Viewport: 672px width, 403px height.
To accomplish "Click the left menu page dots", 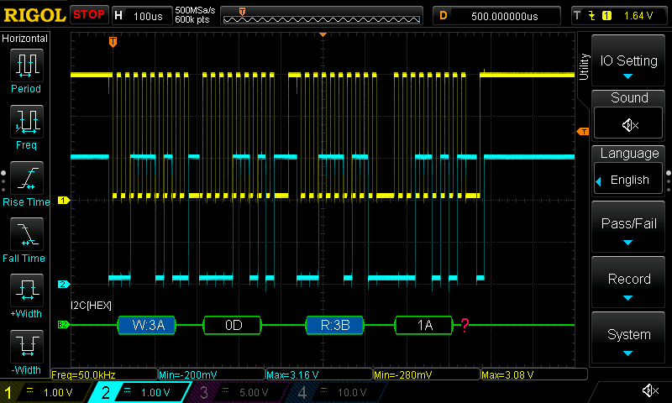I will tap(3, 181).
